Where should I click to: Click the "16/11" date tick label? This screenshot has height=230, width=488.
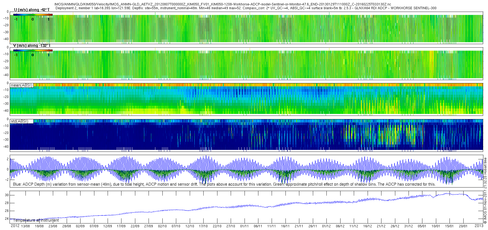click(285, 226)
